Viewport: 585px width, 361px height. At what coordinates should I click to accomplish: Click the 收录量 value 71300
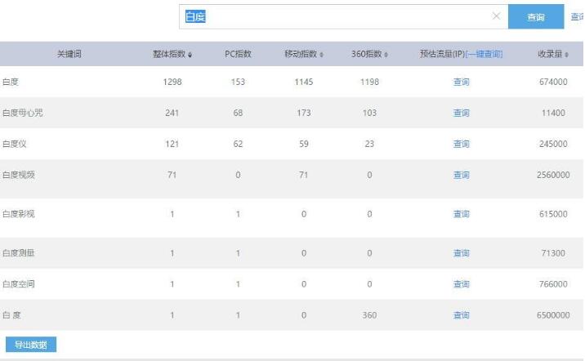click(553, 253)
